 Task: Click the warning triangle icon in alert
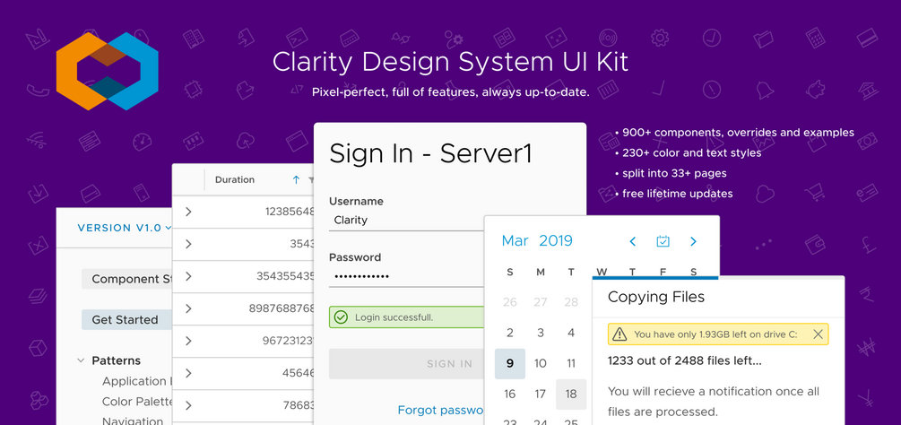619,334
